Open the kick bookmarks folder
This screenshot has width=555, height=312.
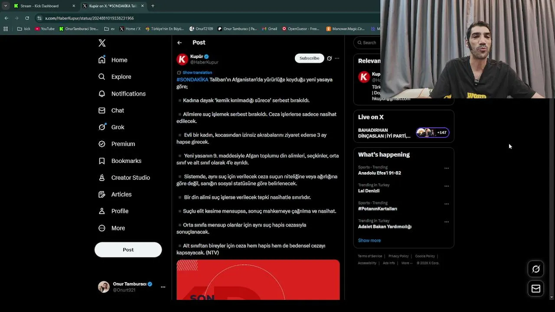point(24,29)
